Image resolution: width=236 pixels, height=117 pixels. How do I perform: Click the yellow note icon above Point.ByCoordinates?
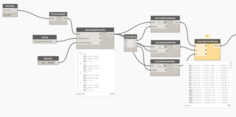[x=207, y=36]
